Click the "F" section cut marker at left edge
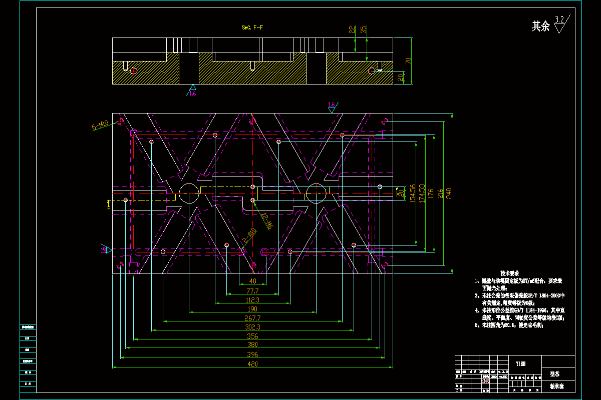 pyautogui.click(x=108, y=204)
